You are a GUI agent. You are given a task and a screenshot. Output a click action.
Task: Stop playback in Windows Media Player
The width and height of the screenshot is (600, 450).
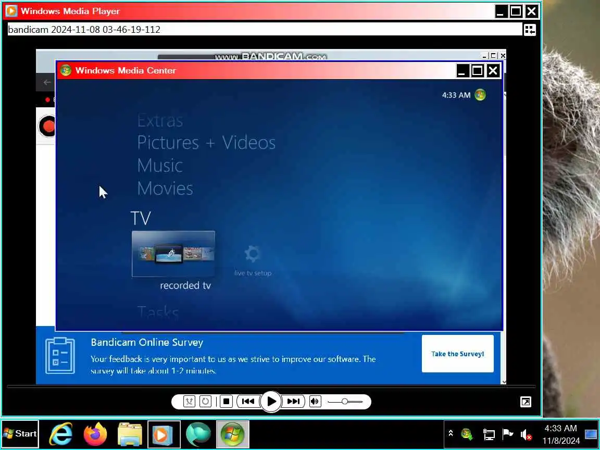pos(226,402)
